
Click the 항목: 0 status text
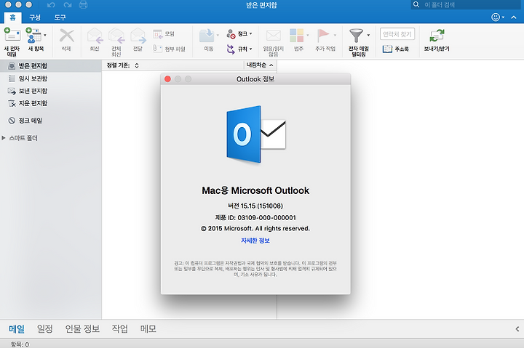coord(20,344)
